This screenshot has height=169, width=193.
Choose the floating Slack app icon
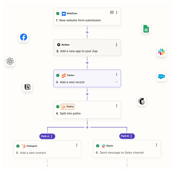click(x=161, y=52)
